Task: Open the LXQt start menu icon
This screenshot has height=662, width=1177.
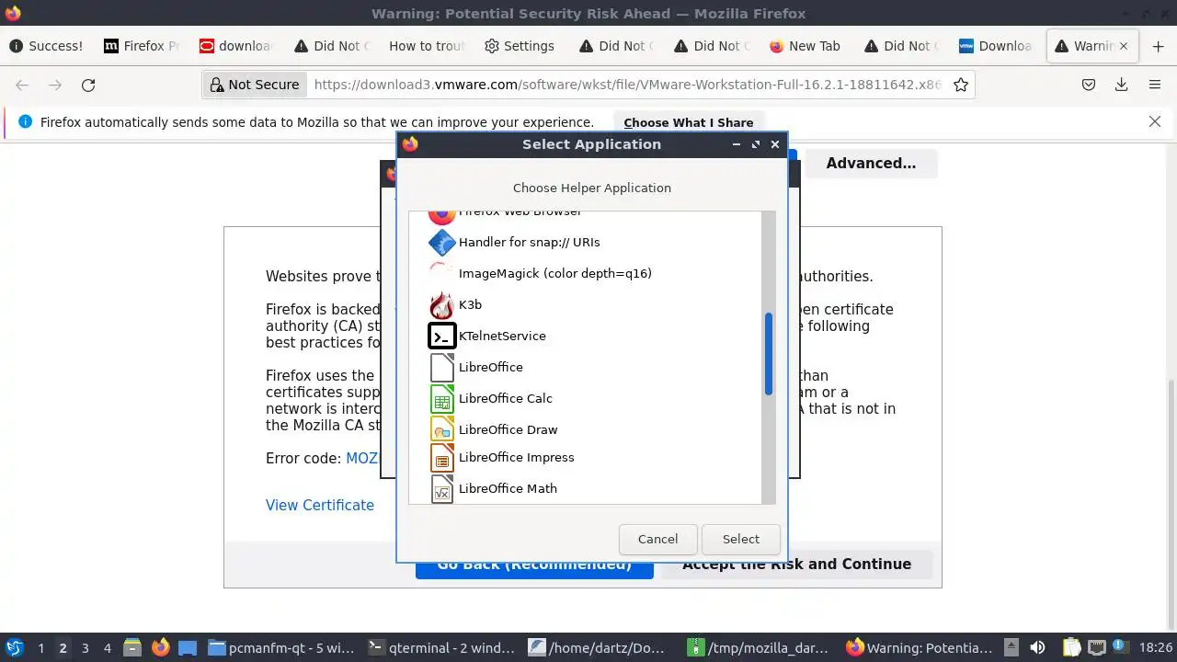Action: tap(14, 647)
